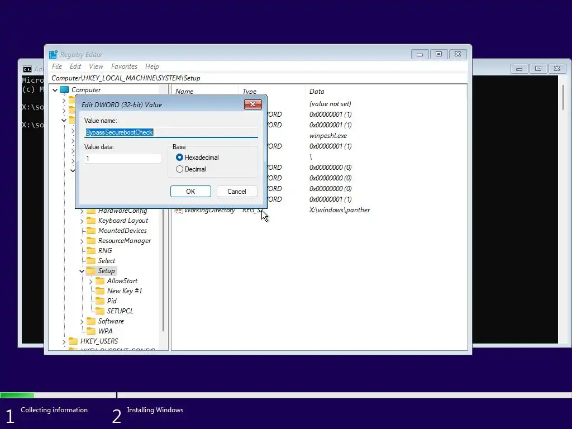Minimize the Registry Editor window
The width and height of the screenshot is (572, 429).
point(420,54)
